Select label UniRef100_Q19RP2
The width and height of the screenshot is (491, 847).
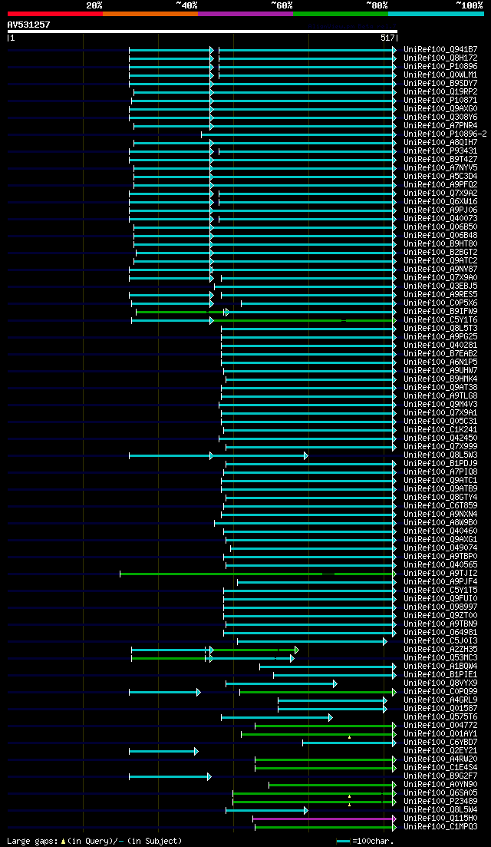pyautogui.click(x=441, y=92)
